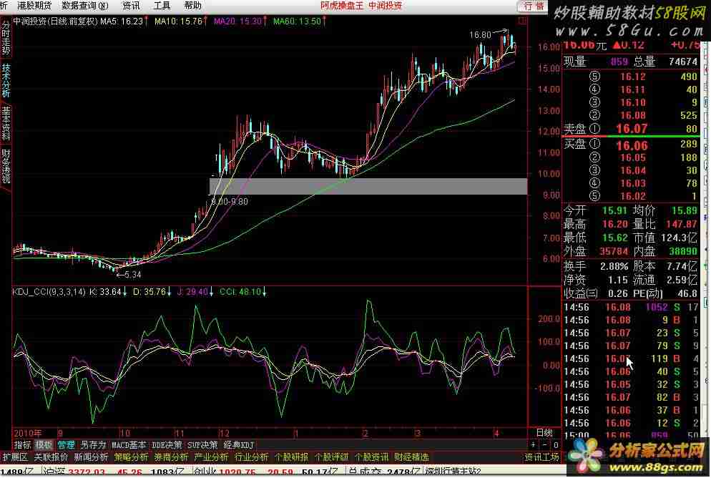Image resolution: width=711 pixels, height=478 pixels.
Task: Click tick row with volume 1052
Action: coord(631,307)
